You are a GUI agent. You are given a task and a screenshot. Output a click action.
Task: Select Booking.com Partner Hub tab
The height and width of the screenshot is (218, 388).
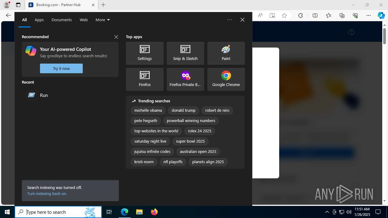(x=62, y=5)
